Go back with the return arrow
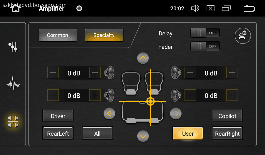The width and height of the screenshot is (265, 155). (x=249, y=8)
